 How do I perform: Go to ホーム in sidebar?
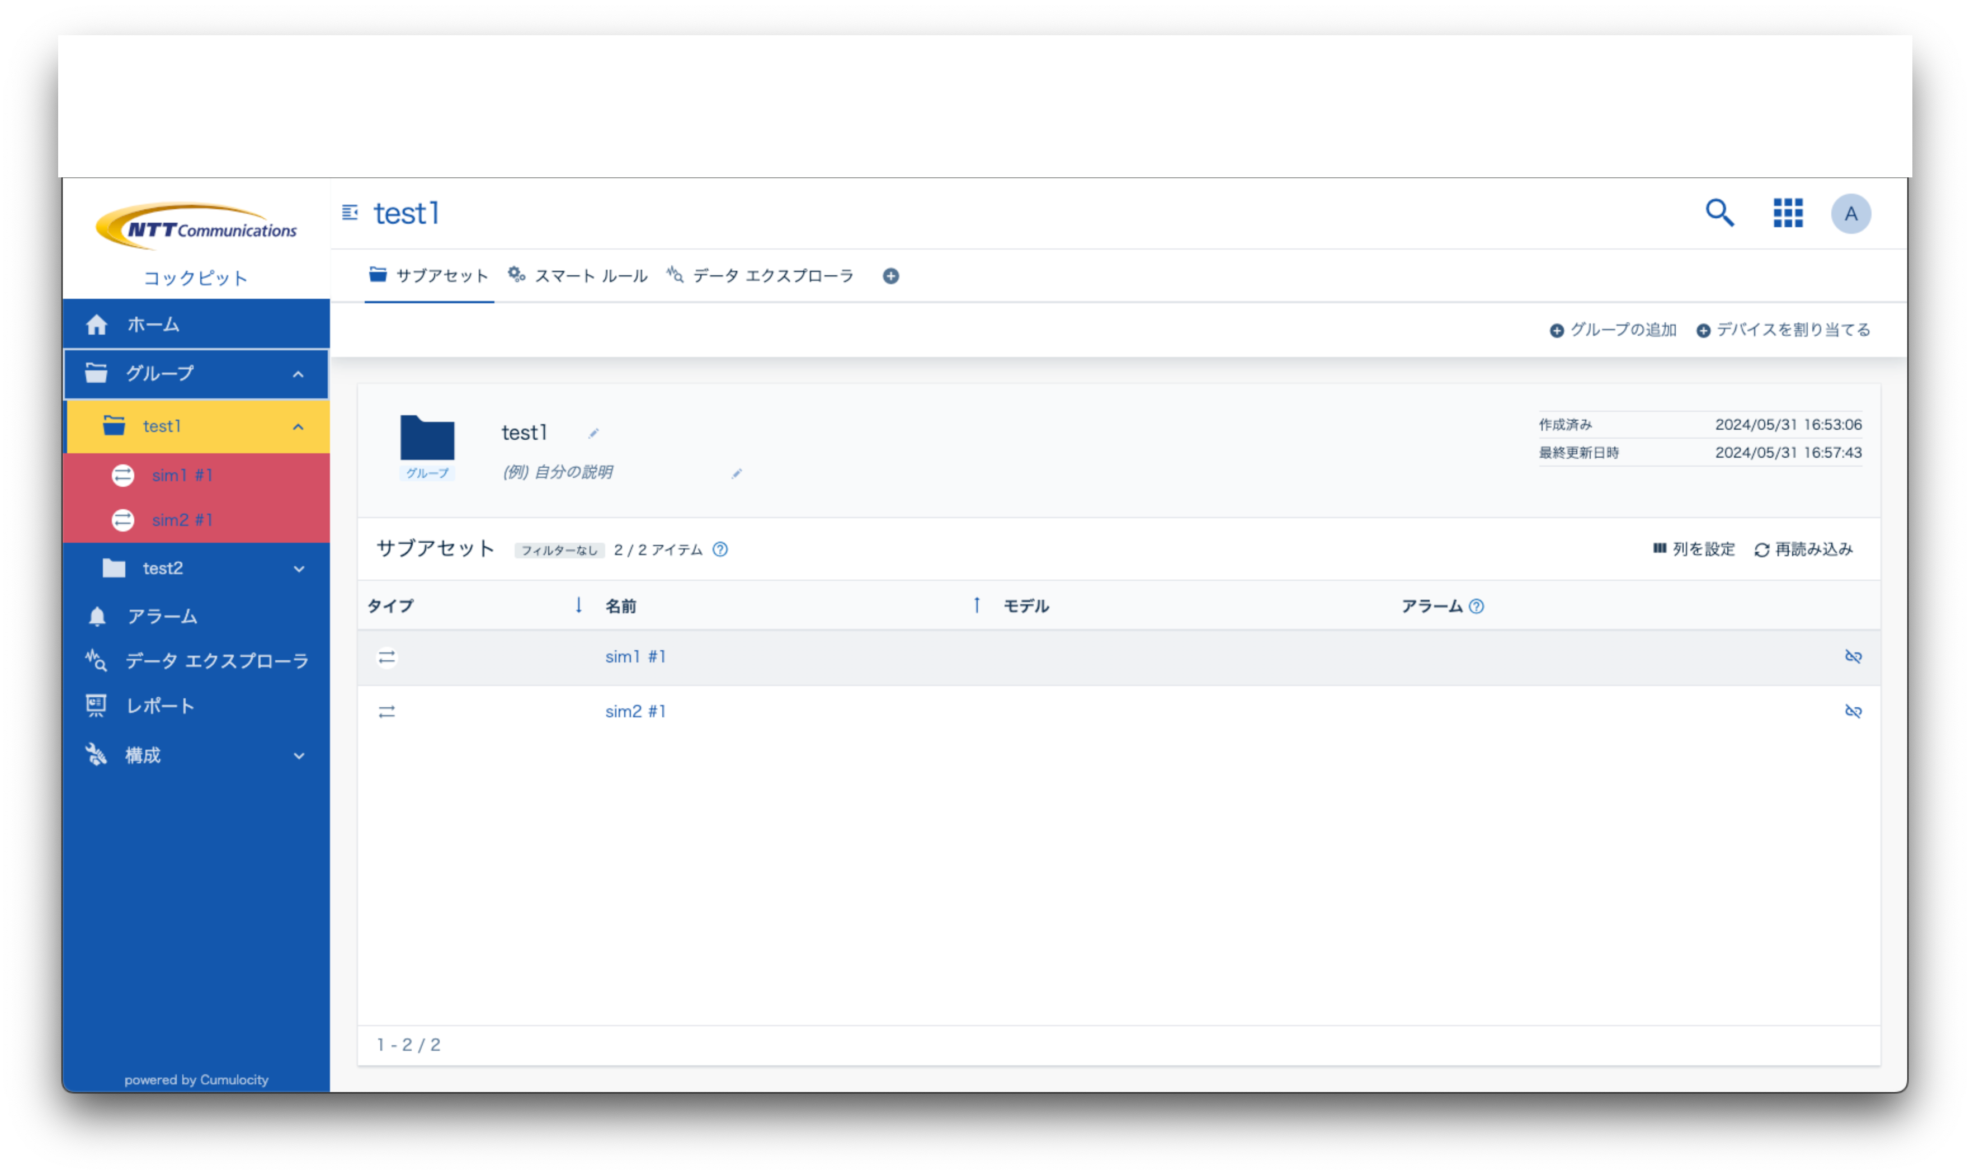click(196, 324)
